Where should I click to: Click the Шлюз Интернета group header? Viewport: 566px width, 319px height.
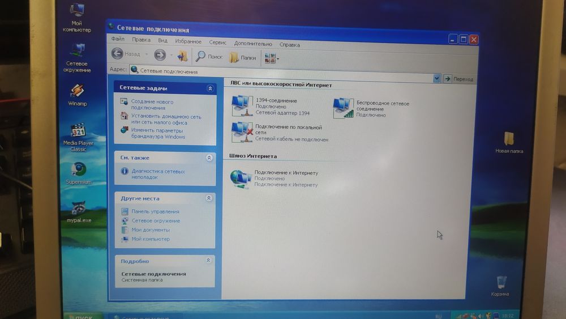pos(252,156)
